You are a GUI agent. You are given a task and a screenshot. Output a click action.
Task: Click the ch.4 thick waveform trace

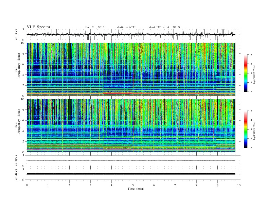(x=131, y=174)
